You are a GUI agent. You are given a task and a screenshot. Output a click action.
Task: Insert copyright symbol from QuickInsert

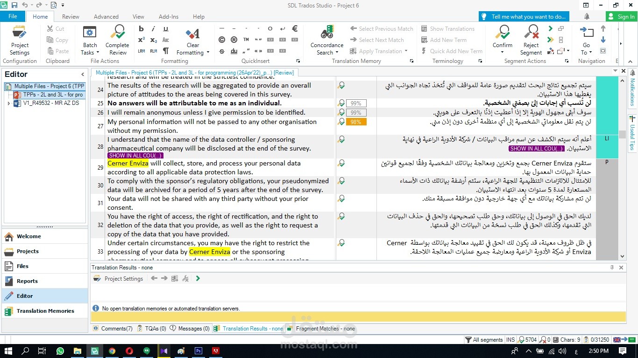click(222, 40)
